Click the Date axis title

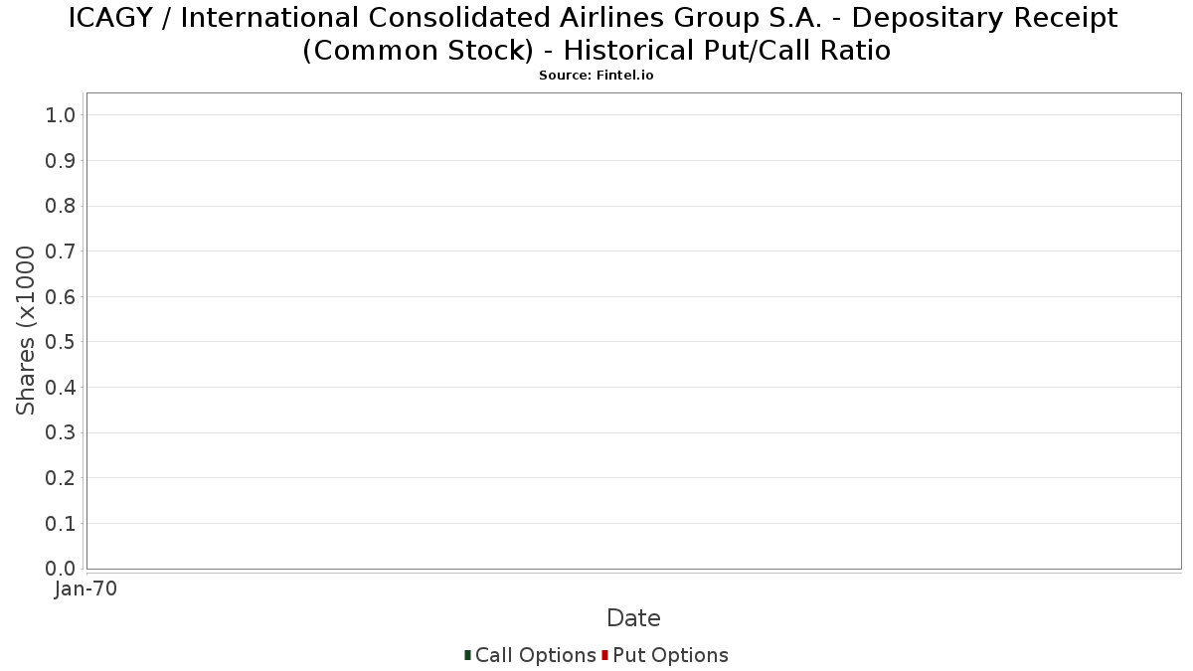[633, 618]
